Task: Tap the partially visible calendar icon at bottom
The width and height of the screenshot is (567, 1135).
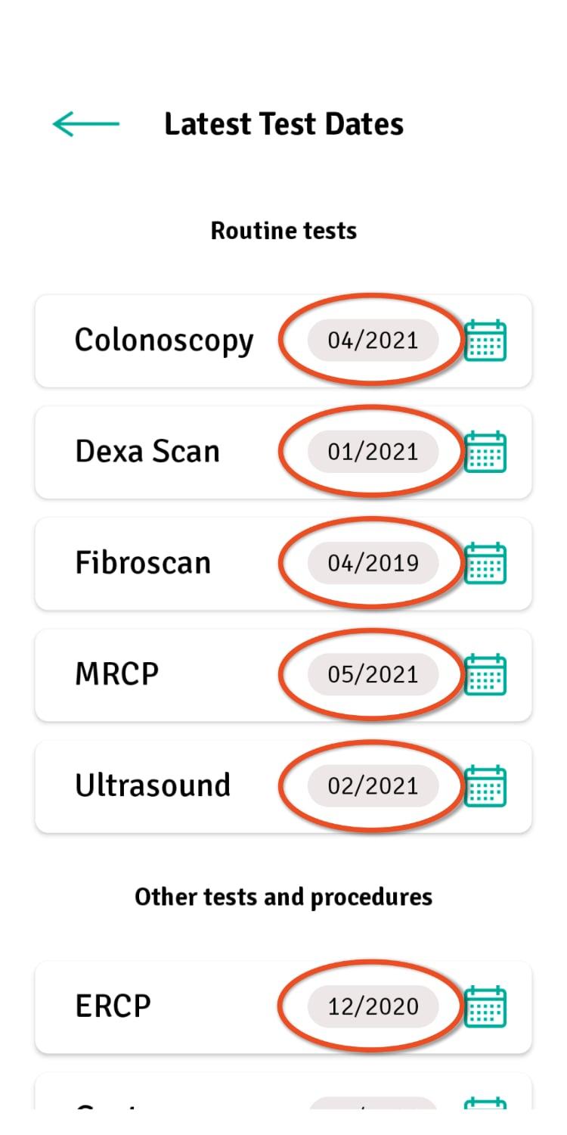Action: 485,1103
